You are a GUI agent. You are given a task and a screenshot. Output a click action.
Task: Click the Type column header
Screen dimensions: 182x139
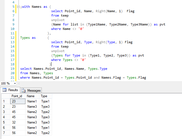point(44,96)
